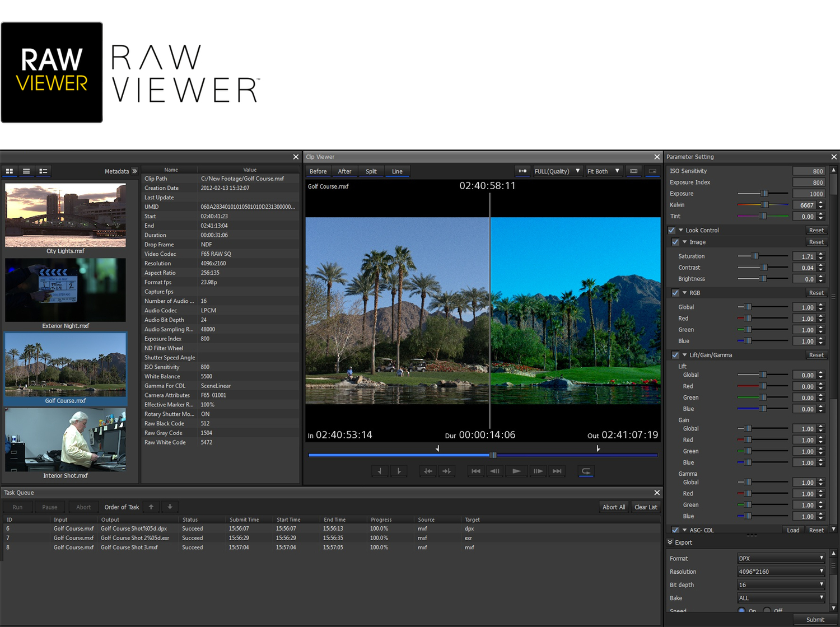840x627 pixels.
Task: Play the Golf Course clip
Action: (516, 471)
